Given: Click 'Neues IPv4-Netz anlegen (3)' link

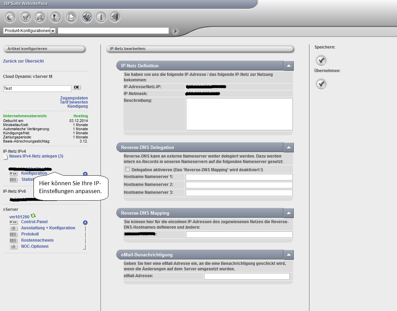Looking at the screenshot, I should coord(36,156).
